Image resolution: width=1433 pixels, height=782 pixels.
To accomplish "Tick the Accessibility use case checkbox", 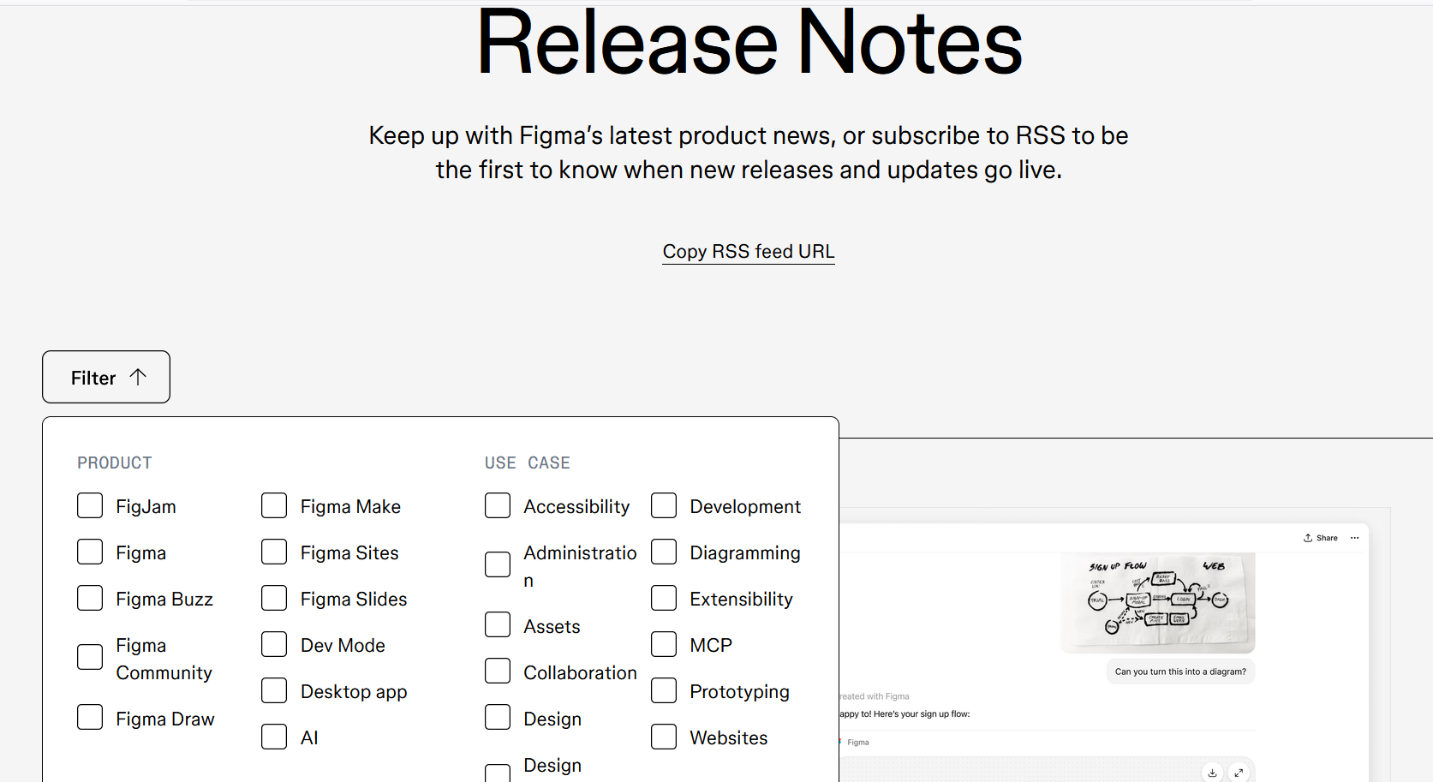I will click(x=498, y=505).
